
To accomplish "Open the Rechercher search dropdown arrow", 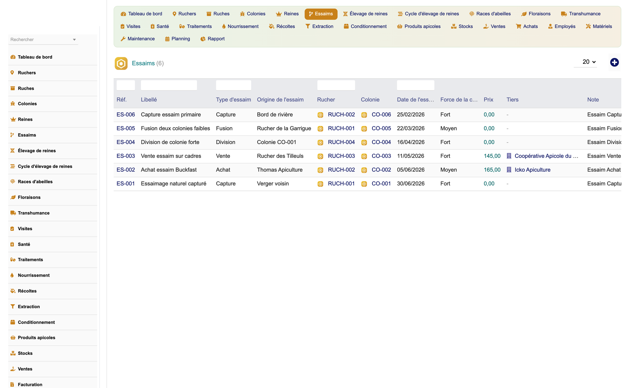I will point(74,40).
